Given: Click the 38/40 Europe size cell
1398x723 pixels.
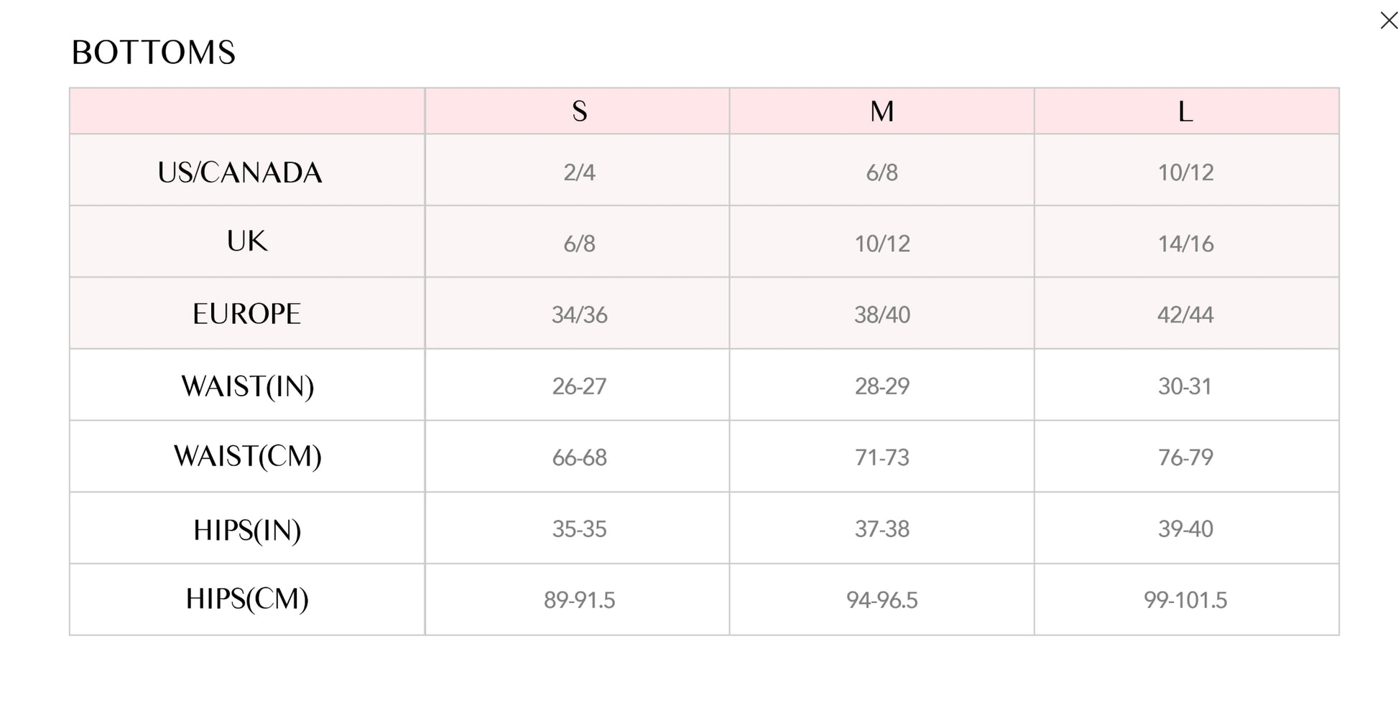Looking at the screenshot, I should 882,314.
